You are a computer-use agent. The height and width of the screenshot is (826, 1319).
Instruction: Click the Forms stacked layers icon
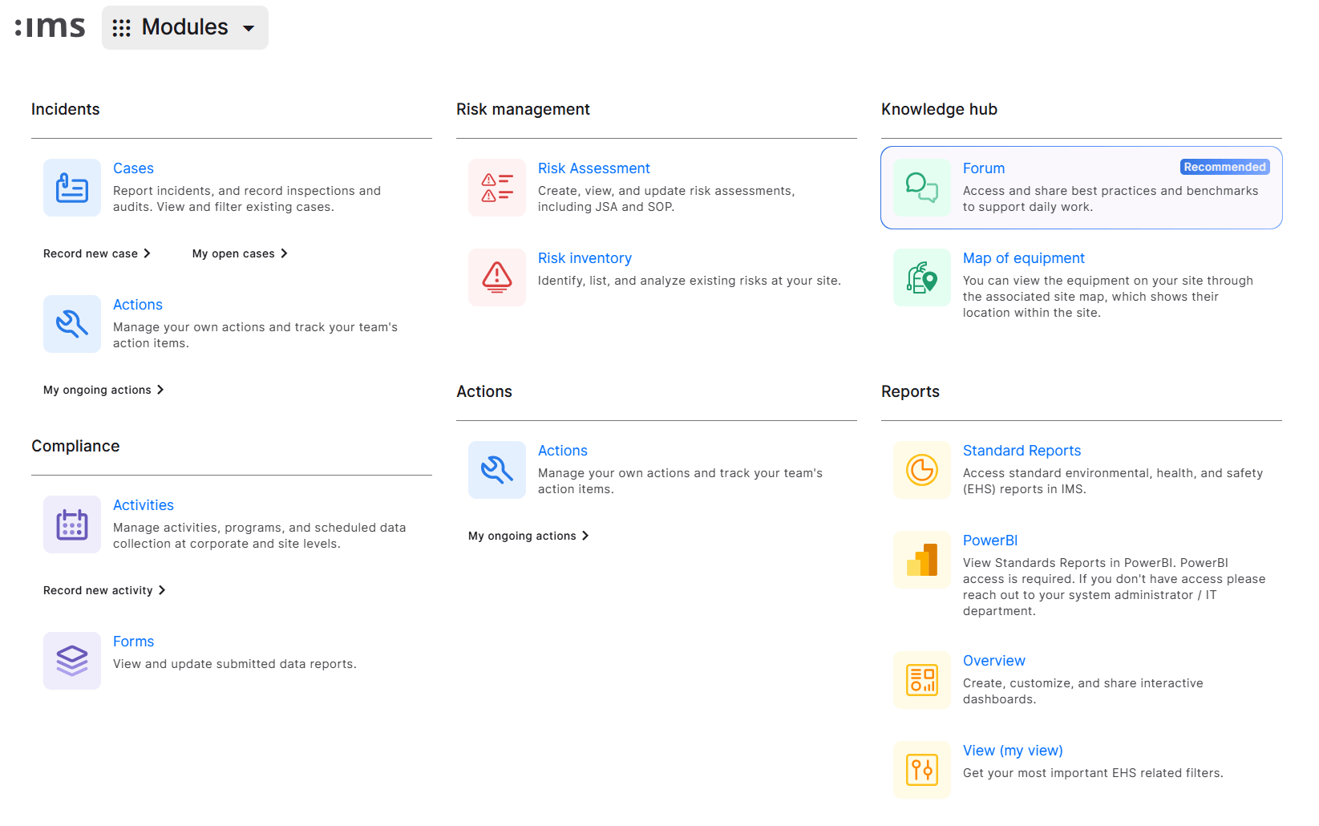pos(72,661)
